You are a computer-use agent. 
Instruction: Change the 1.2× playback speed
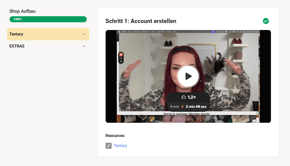[188, 97]
